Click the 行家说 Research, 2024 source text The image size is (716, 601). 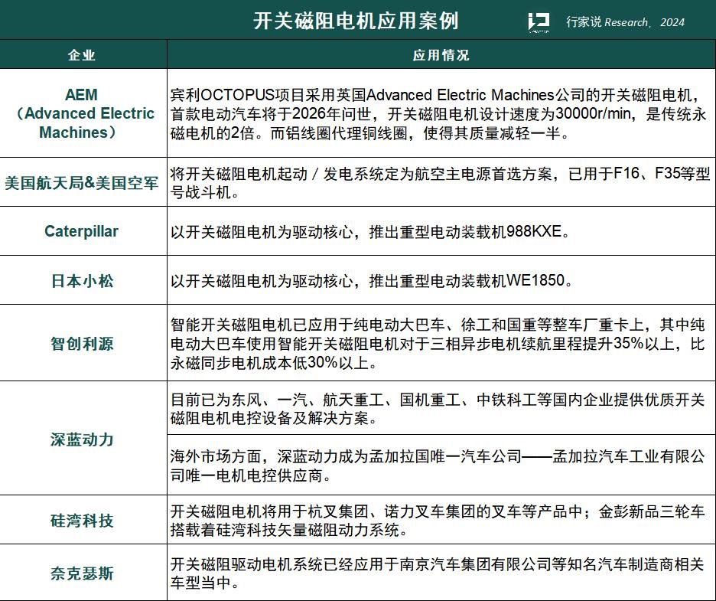625,22
